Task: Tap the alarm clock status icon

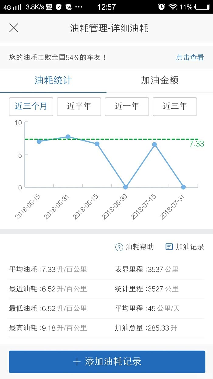Action: coord(162,7)
